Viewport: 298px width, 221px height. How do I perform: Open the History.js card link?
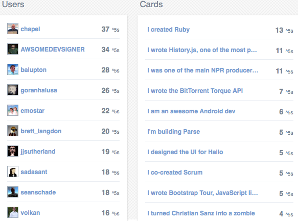pos(202,50)
